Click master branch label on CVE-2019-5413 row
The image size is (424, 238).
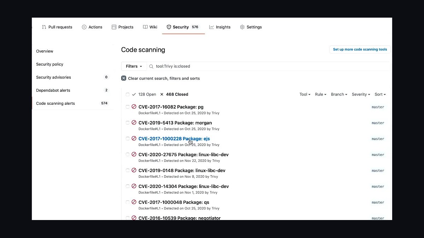pos(378,123)
